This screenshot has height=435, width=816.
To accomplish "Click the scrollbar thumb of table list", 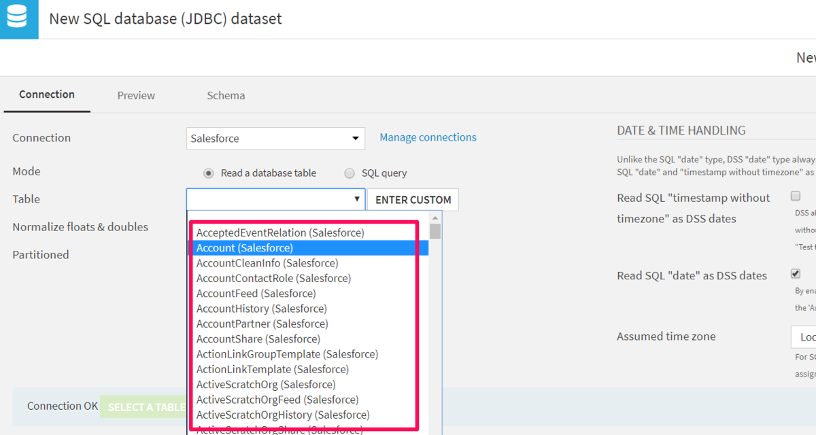I will click(435, 232).
